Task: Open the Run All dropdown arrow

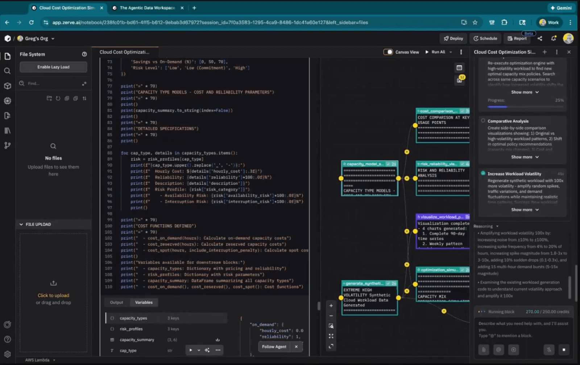Action: click(x=451, y=52)
